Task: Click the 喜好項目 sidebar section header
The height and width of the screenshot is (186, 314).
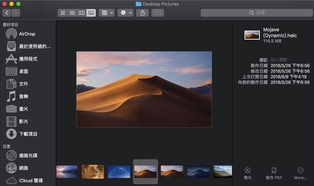Action: (10, 25)
